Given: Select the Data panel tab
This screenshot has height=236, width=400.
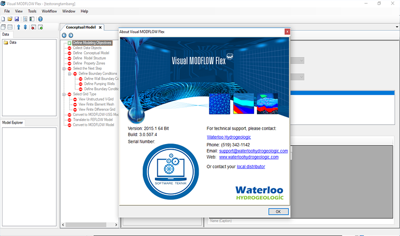Looking at the screenshot, I should pyautogui.click(x=6, y=34).
